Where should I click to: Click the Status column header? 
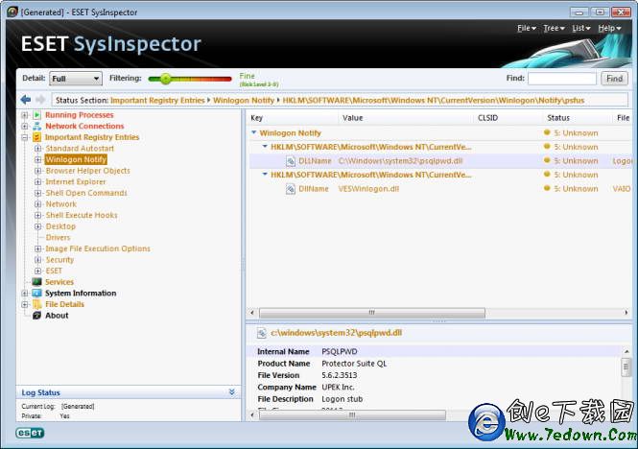[x=558, y=118]
